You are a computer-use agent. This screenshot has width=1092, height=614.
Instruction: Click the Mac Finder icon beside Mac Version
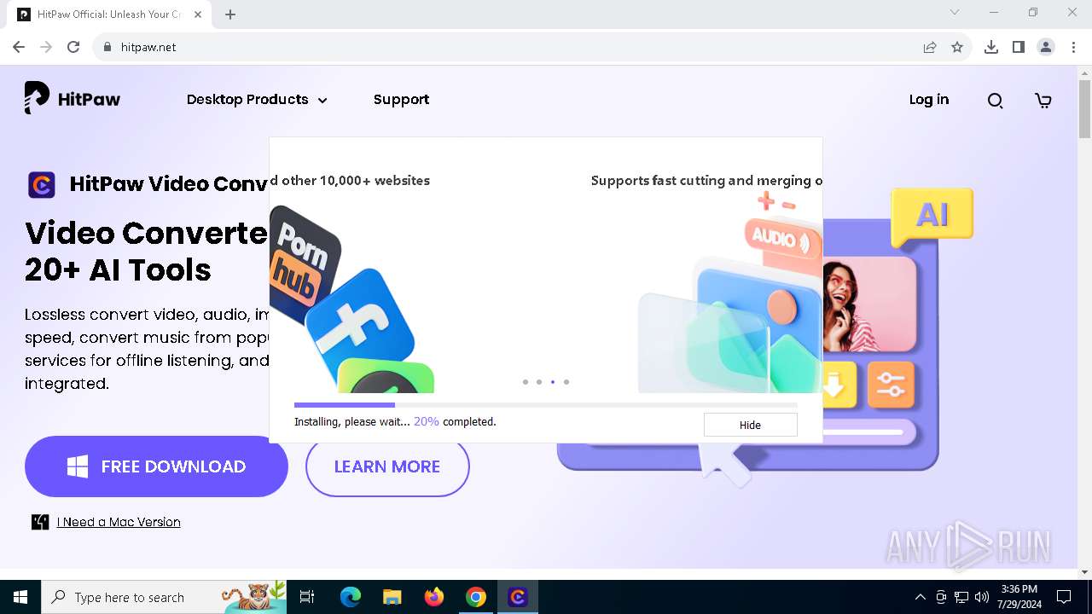pos(40,522)
